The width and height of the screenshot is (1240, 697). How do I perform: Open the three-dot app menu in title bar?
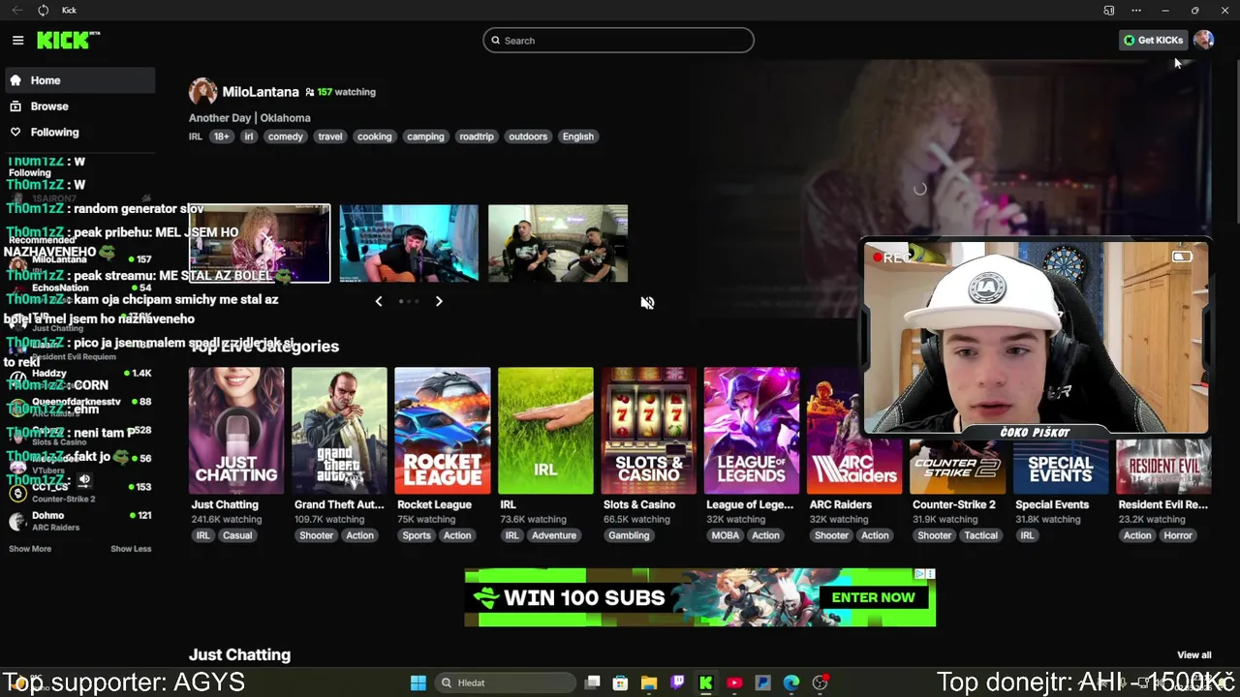coord(1136,10)
